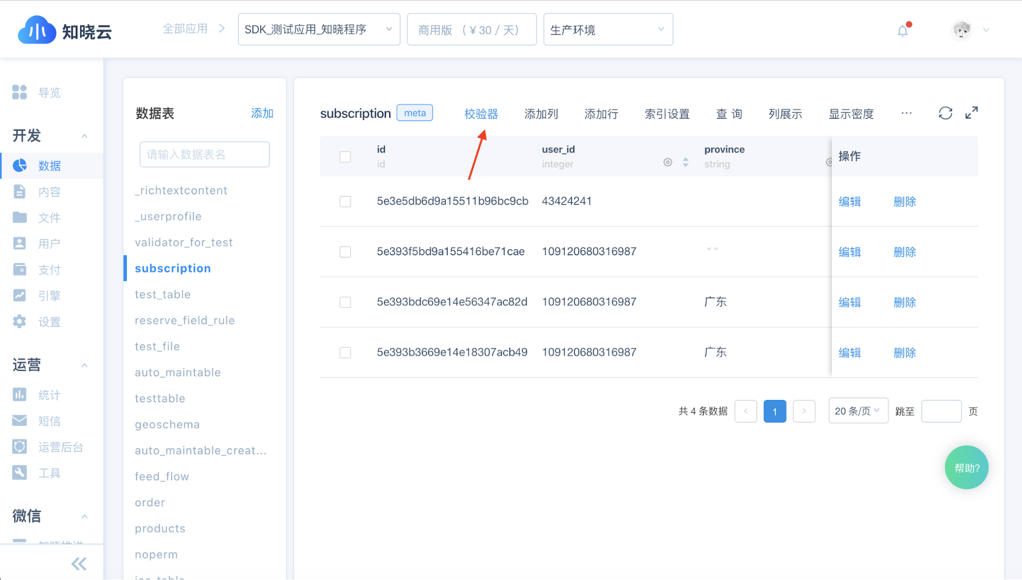The image size is (1022, 580).
Task: Open the 设置 settings sidebar item
Action: [x=49, y=322]
